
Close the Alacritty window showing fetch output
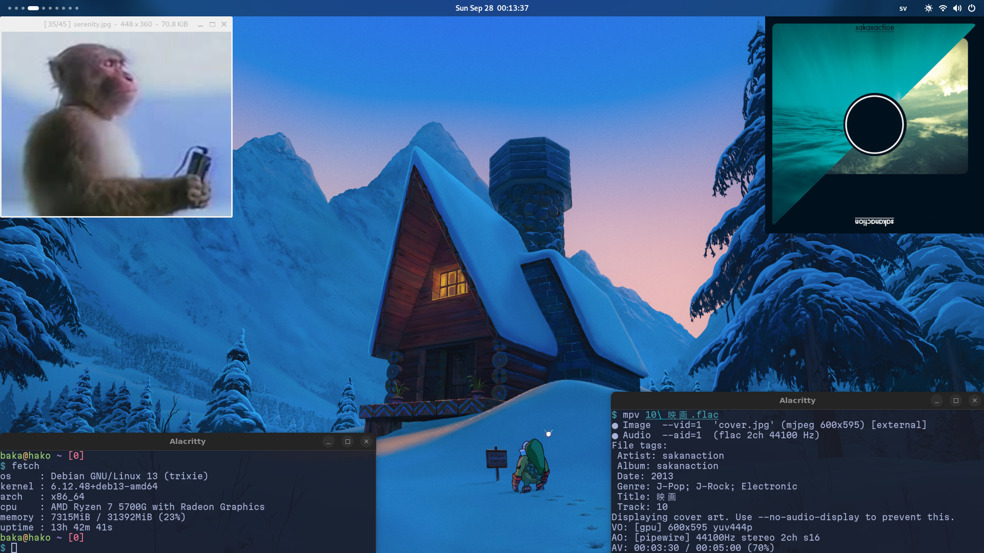(366, 441)
